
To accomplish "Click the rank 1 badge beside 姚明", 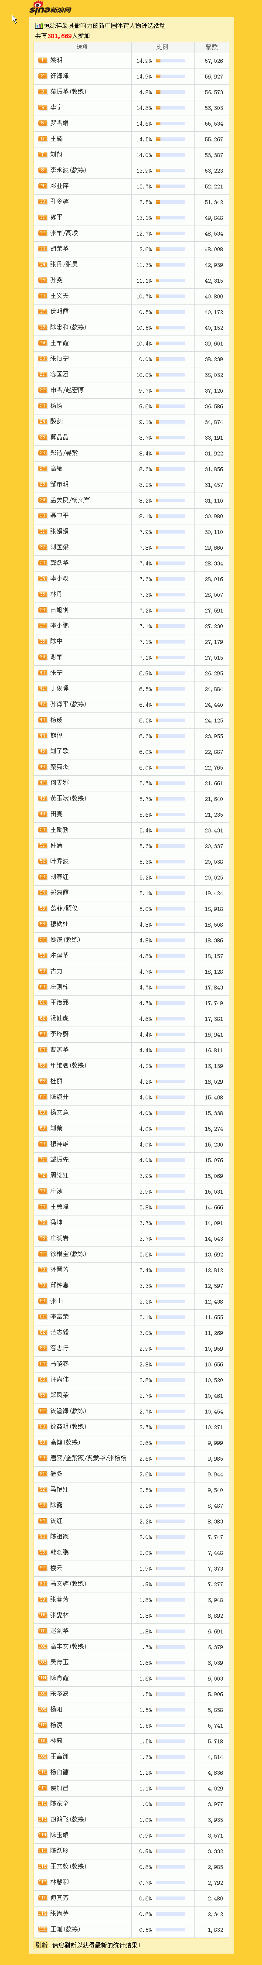I will (43, 60).
